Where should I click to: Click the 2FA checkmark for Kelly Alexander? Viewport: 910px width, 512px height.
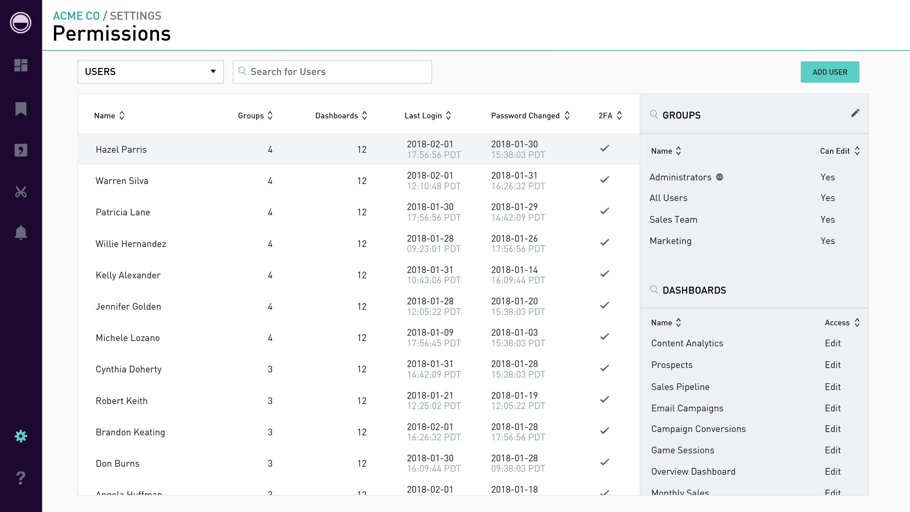coord(605,274)
